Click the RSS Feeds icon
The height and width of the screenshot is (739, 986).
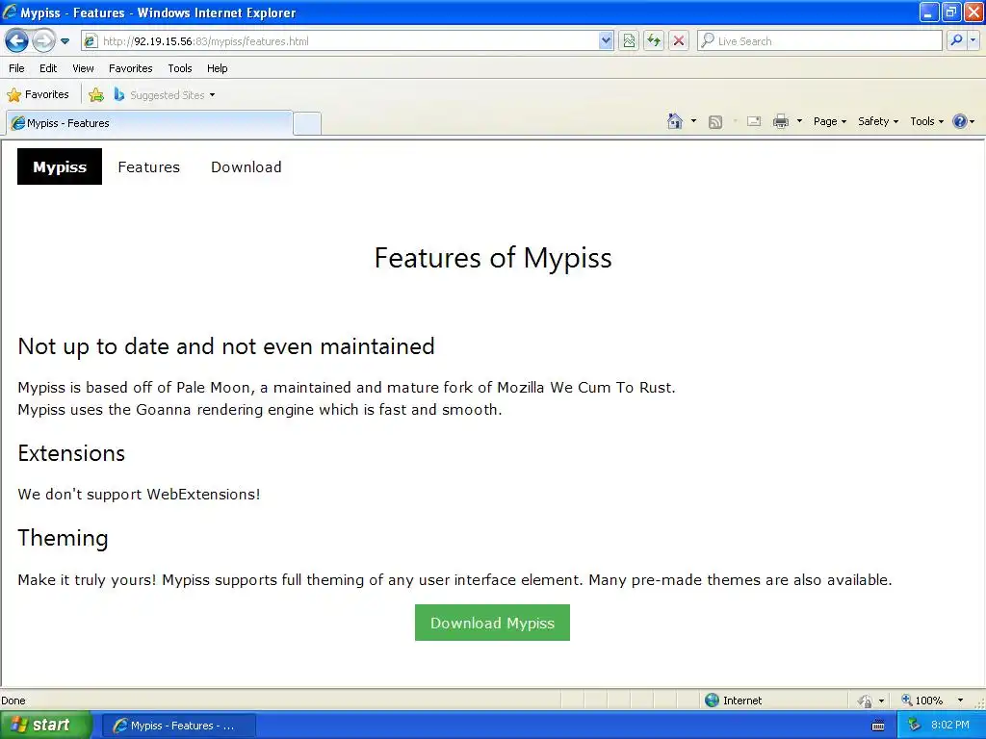pos(715,122)
